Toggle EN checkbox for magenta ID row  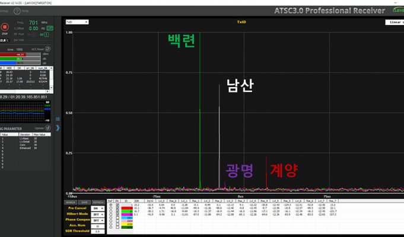point(117,214)
